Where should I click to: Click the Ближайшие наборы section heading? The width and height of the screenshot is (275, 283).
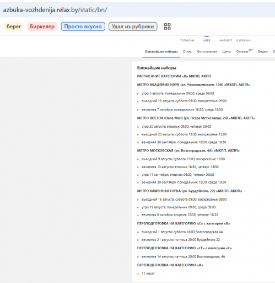[x=157, y=68]
